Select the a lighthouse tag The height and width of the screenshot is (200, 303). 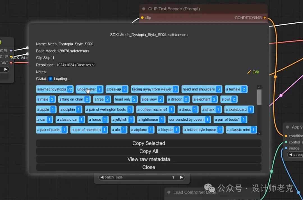[151, 119]
